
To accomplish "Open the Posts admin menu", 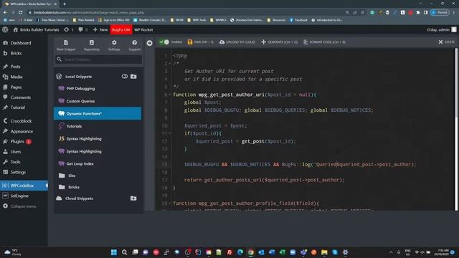I will (x=24, y=67).
